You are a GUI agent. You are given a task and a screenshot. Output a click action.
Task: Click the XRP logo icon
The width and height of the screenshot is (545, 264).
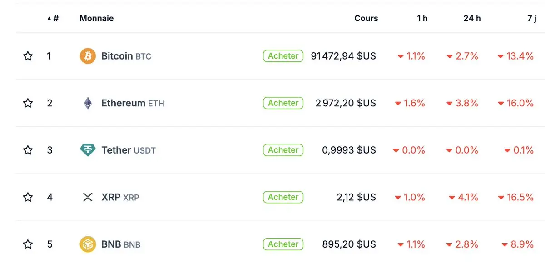coord(88,197)
